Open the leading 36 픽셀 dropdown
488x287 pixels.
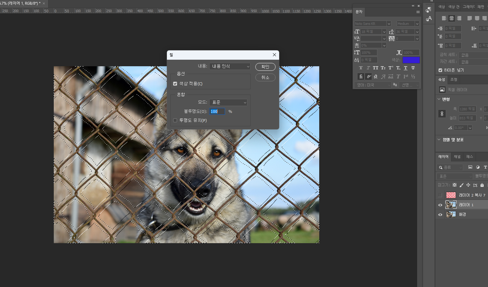pos(417,32)
